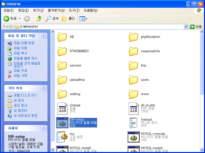205x153 pixels.
Task: Select the tmp folder icon
Action: (133, 66)
